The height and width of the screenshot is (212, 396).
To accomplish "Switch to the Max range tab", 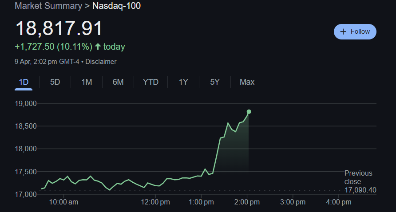I will (247, 82).
